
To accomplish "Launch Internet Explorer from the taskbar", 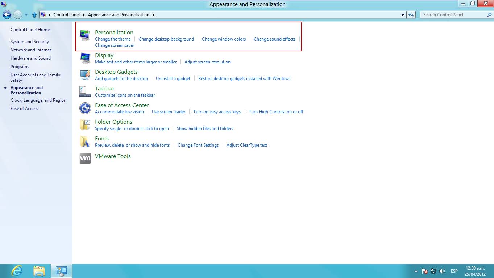I will (x=17, y=271).
